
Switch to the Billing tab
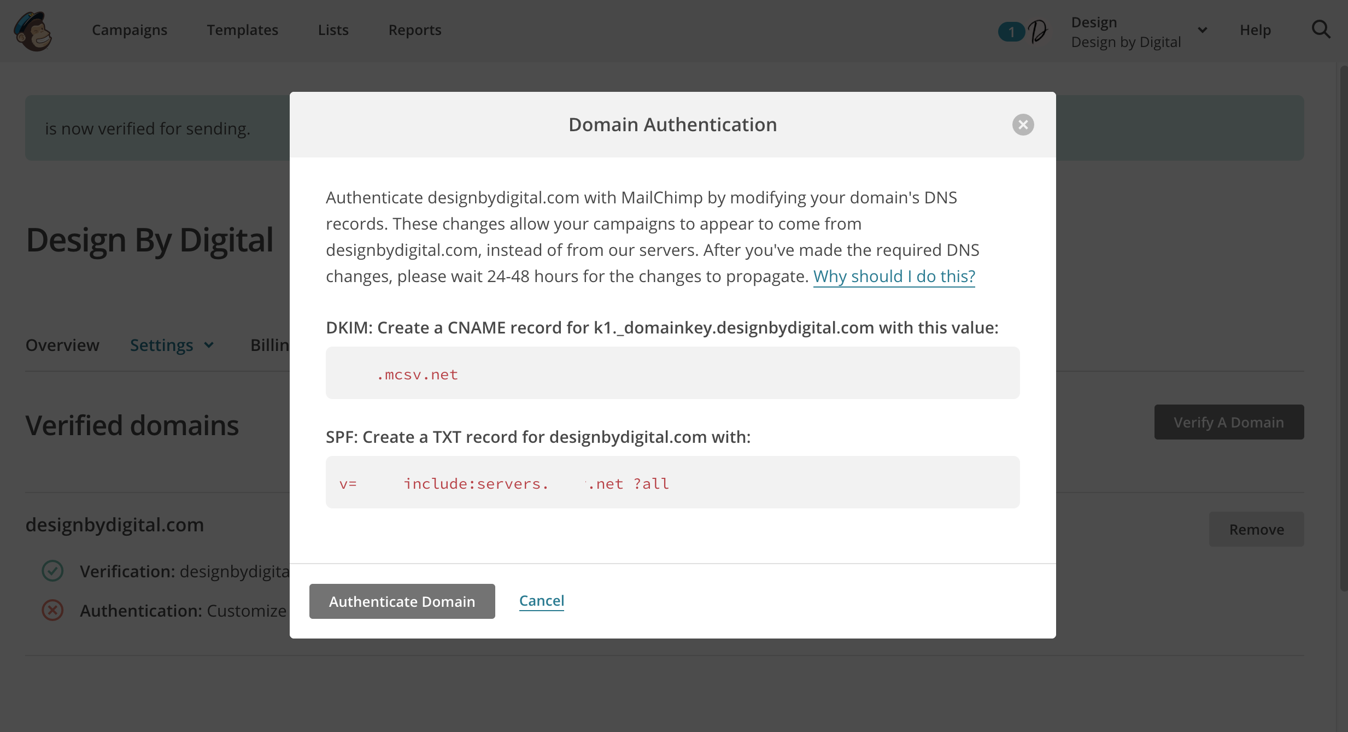pos(270,345)
